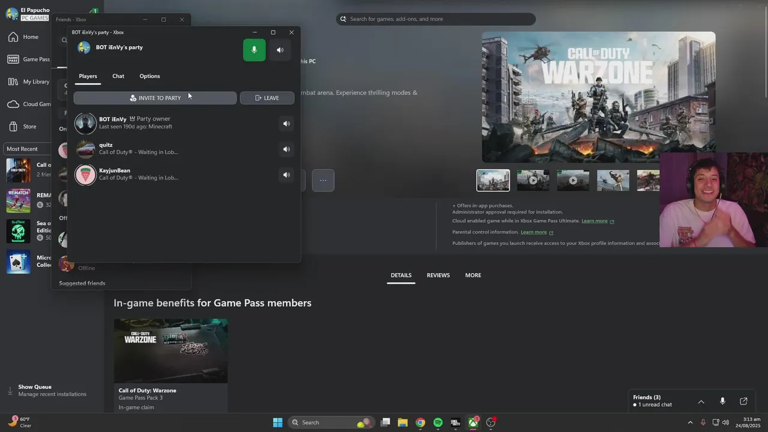Open KayjunBean's watermelon avatar

(x=85, y=175)
